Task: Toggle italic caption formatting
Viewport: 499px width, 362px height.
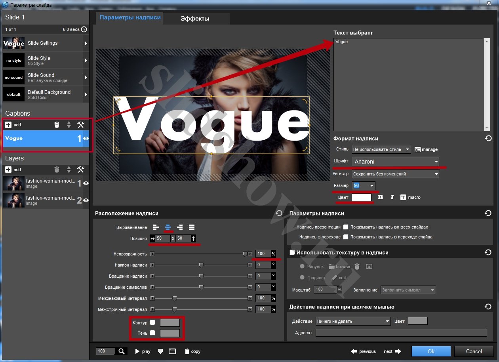Action: point(392,197)
